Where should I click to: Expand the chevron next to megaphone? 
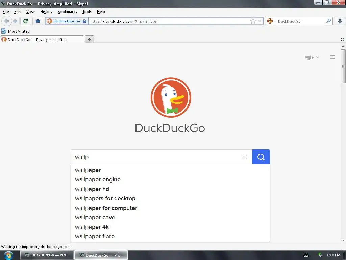pyautogui.click(x=318, y=57)
